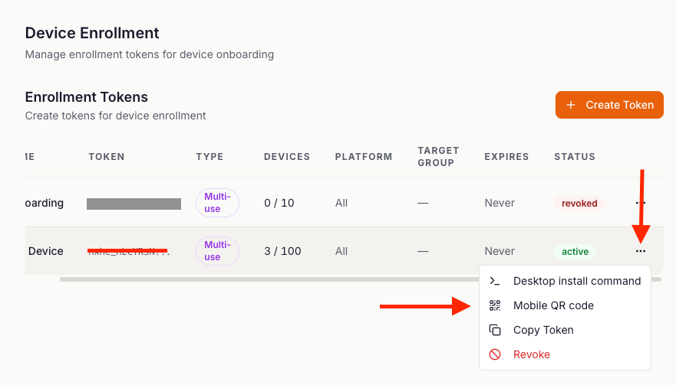Click the EXPIRES column header

(506, 157)
